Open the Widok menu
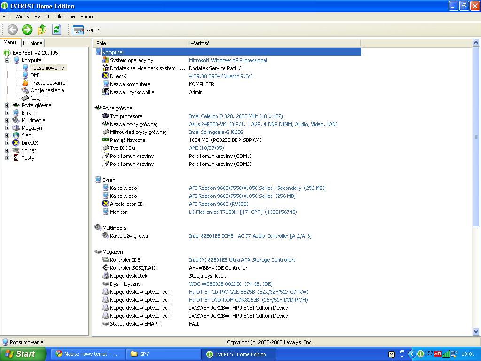Viewport: 481px width, 361px height. click(22, 16)
